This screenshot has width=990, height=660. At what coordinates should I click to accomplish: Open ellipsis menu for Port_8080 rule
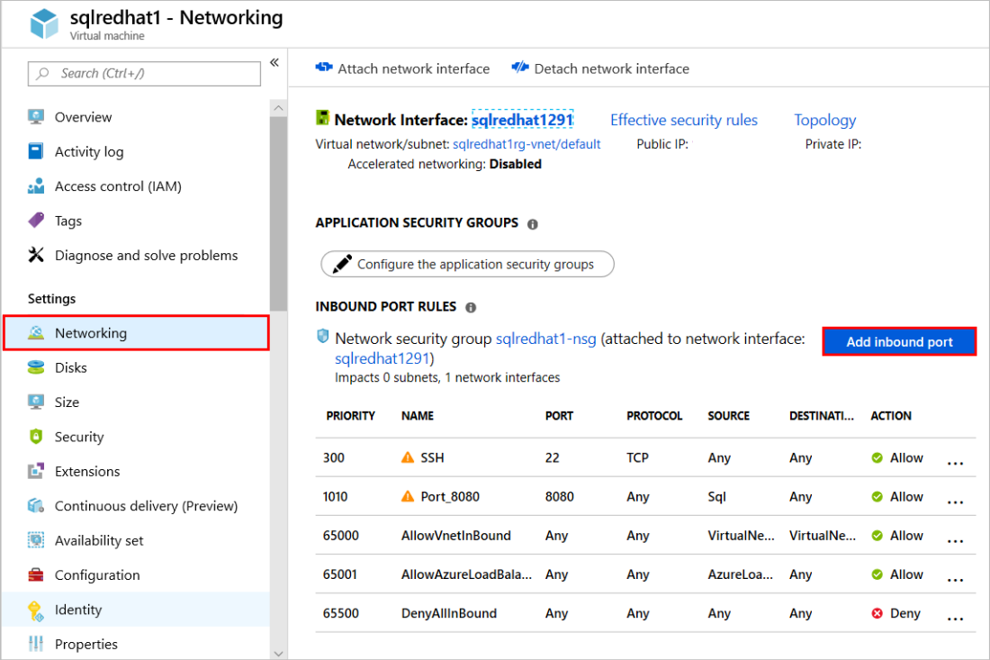[x=956, y=502]
